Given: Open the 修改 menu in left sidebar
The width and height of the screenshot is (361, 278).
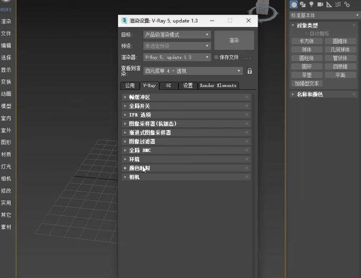Looking at the screenshot, I should pos(6,191).
